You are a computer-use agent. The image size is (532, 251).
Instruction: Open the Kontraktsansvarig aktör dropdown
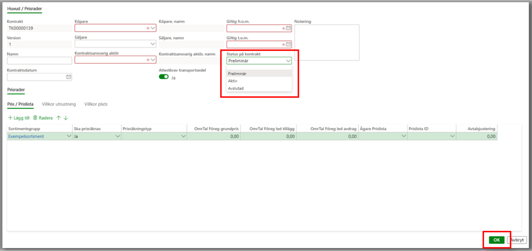(153, 61)
